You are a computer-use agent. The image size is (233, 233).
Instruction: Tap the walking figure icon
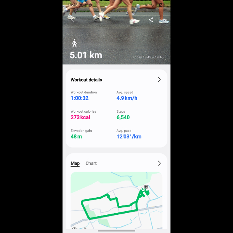[x=75, y=43]
